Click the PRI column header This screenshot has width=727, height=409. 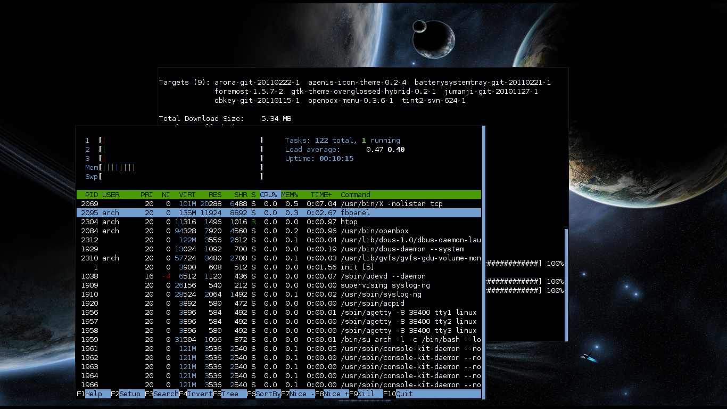tap(147, 195)
